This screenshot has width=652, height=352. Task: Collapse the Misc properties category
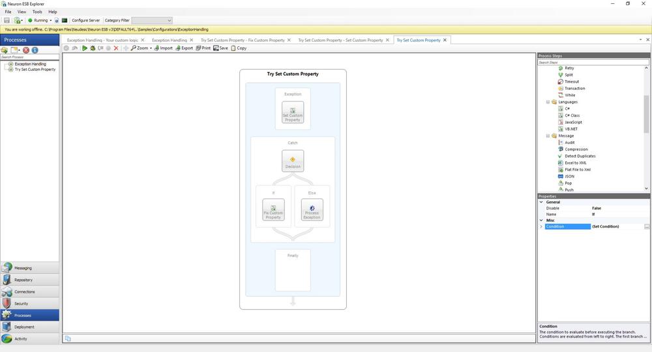tap(541, 221)
